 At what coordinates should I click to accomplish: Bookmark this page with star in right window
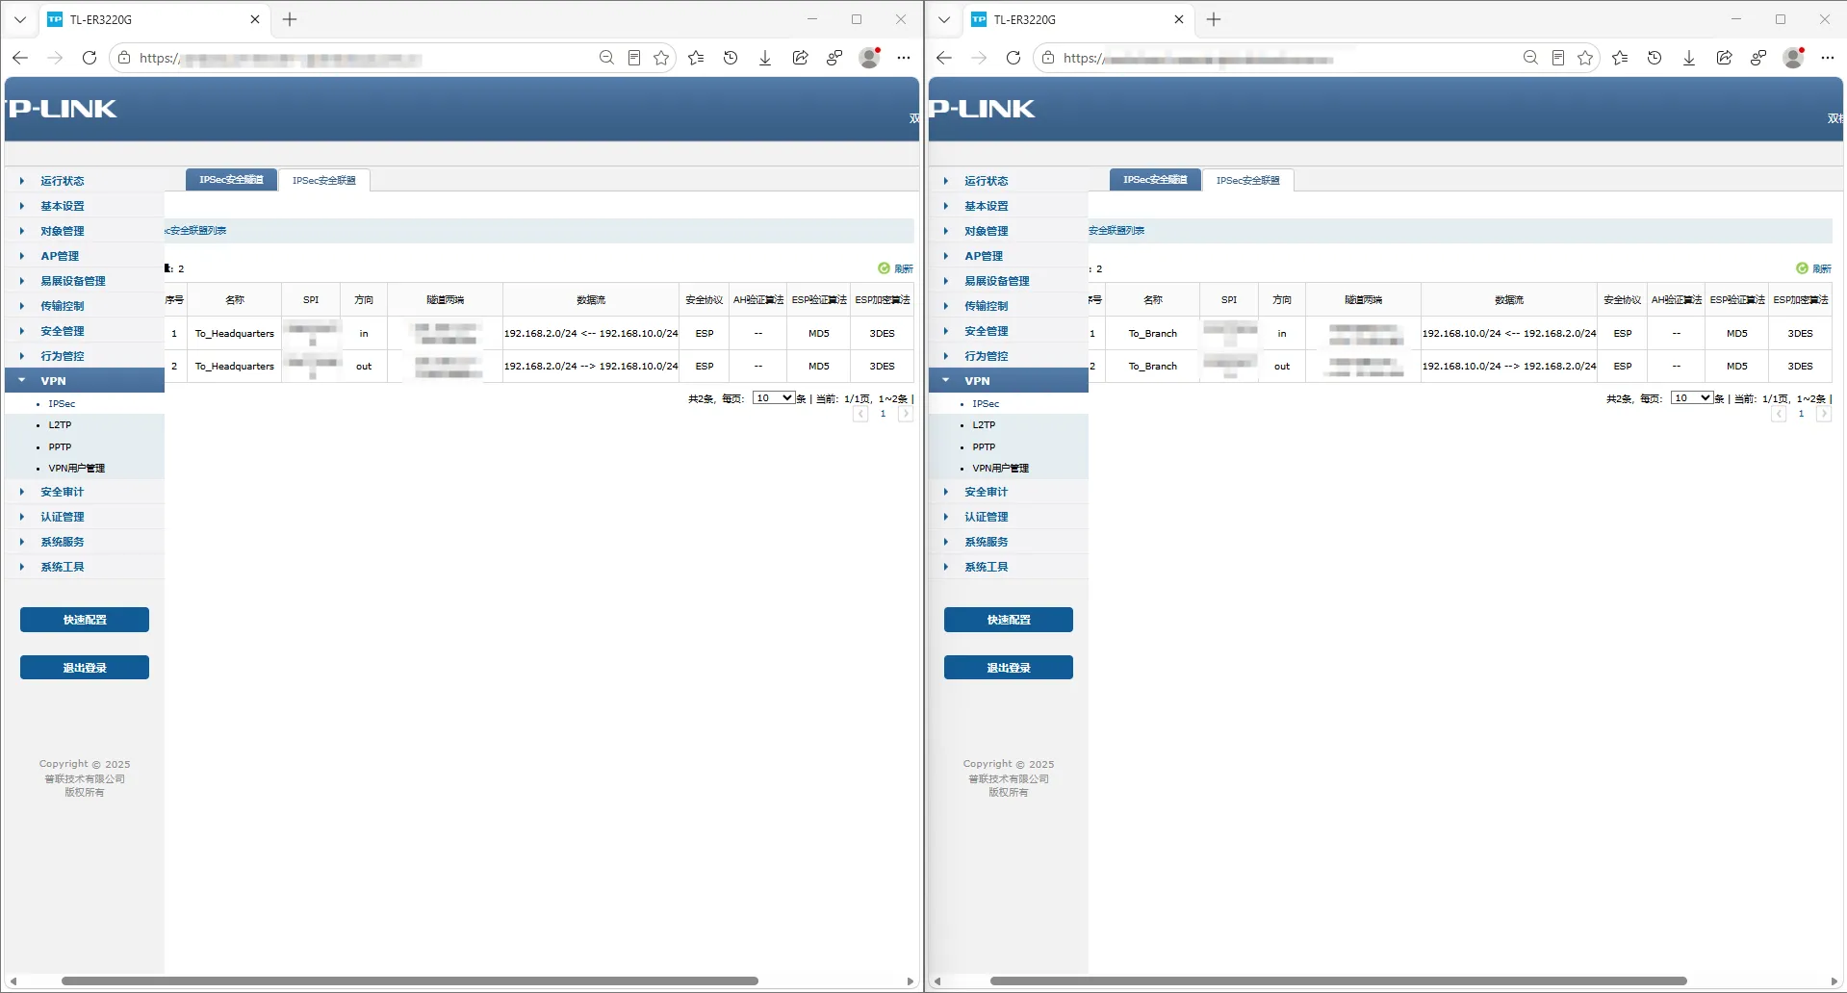point(1585,58)
